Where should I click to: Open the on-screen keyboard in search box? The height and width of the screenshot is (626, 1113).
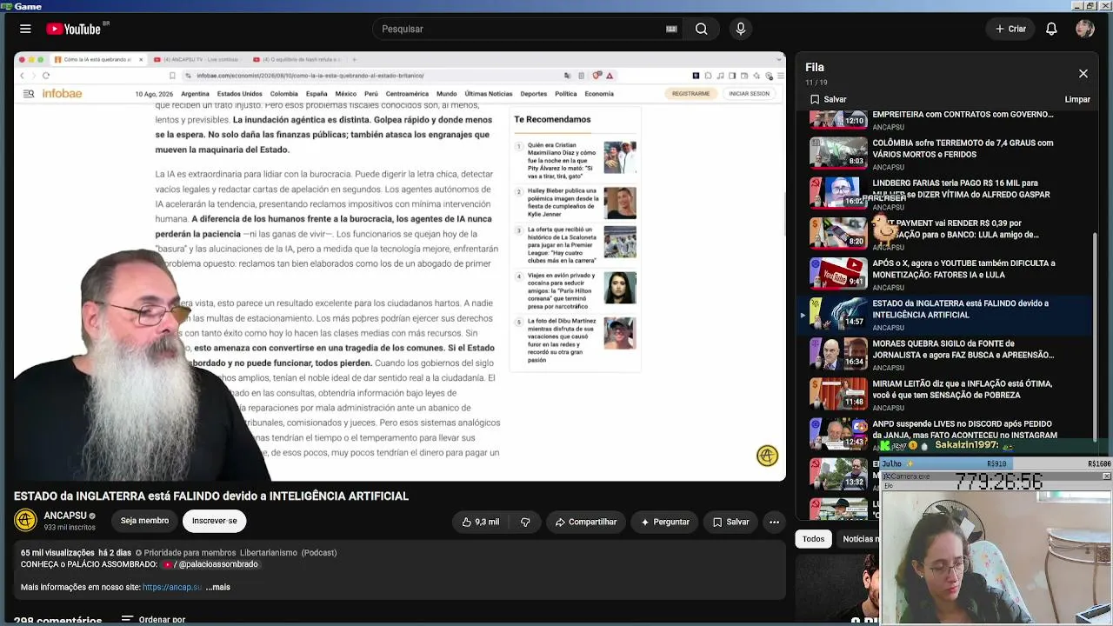click(x=671, y=29)
